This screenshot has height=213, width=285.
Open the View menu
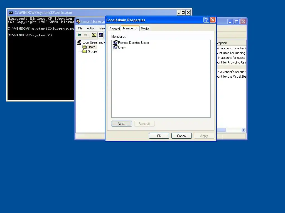(102, 28)
